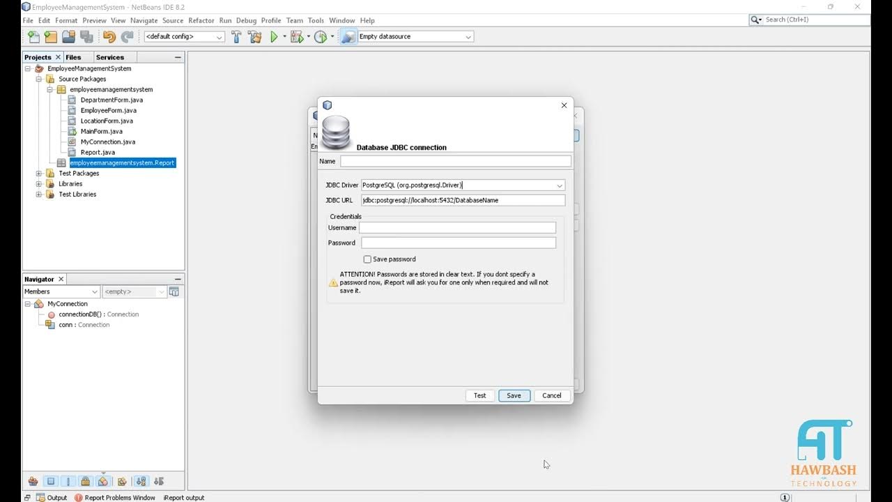Open the Tools menu
892x502 pixels.
316,20
